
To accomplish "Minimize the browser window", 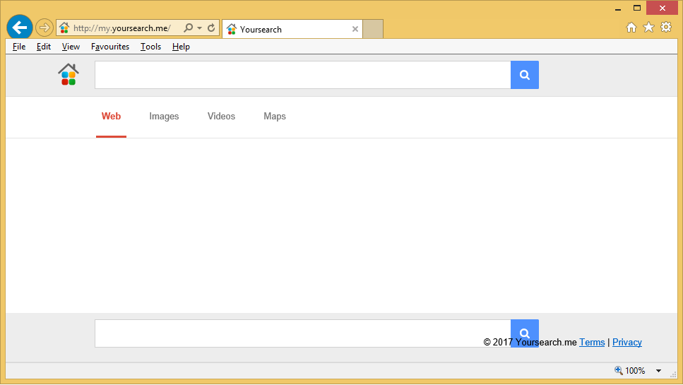I will point(617,8).
